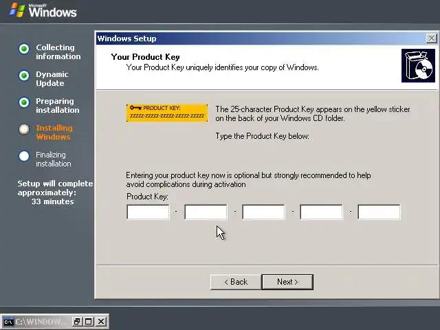
Task: Click the Installing Windows step indicator
Action: 24,129
